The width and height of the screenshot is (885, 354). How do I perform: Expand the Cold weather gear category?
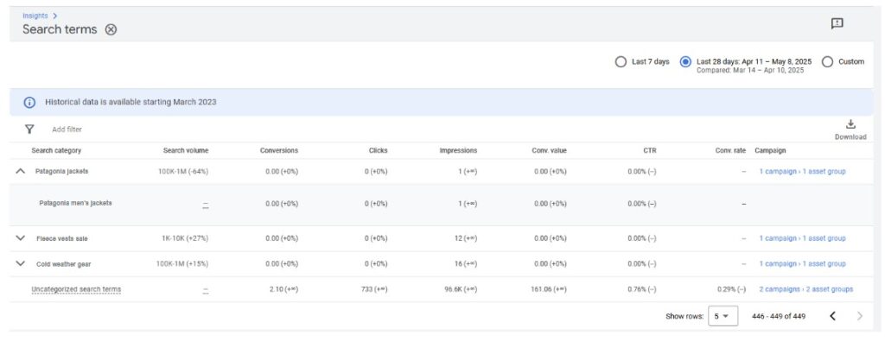point(21,263)
